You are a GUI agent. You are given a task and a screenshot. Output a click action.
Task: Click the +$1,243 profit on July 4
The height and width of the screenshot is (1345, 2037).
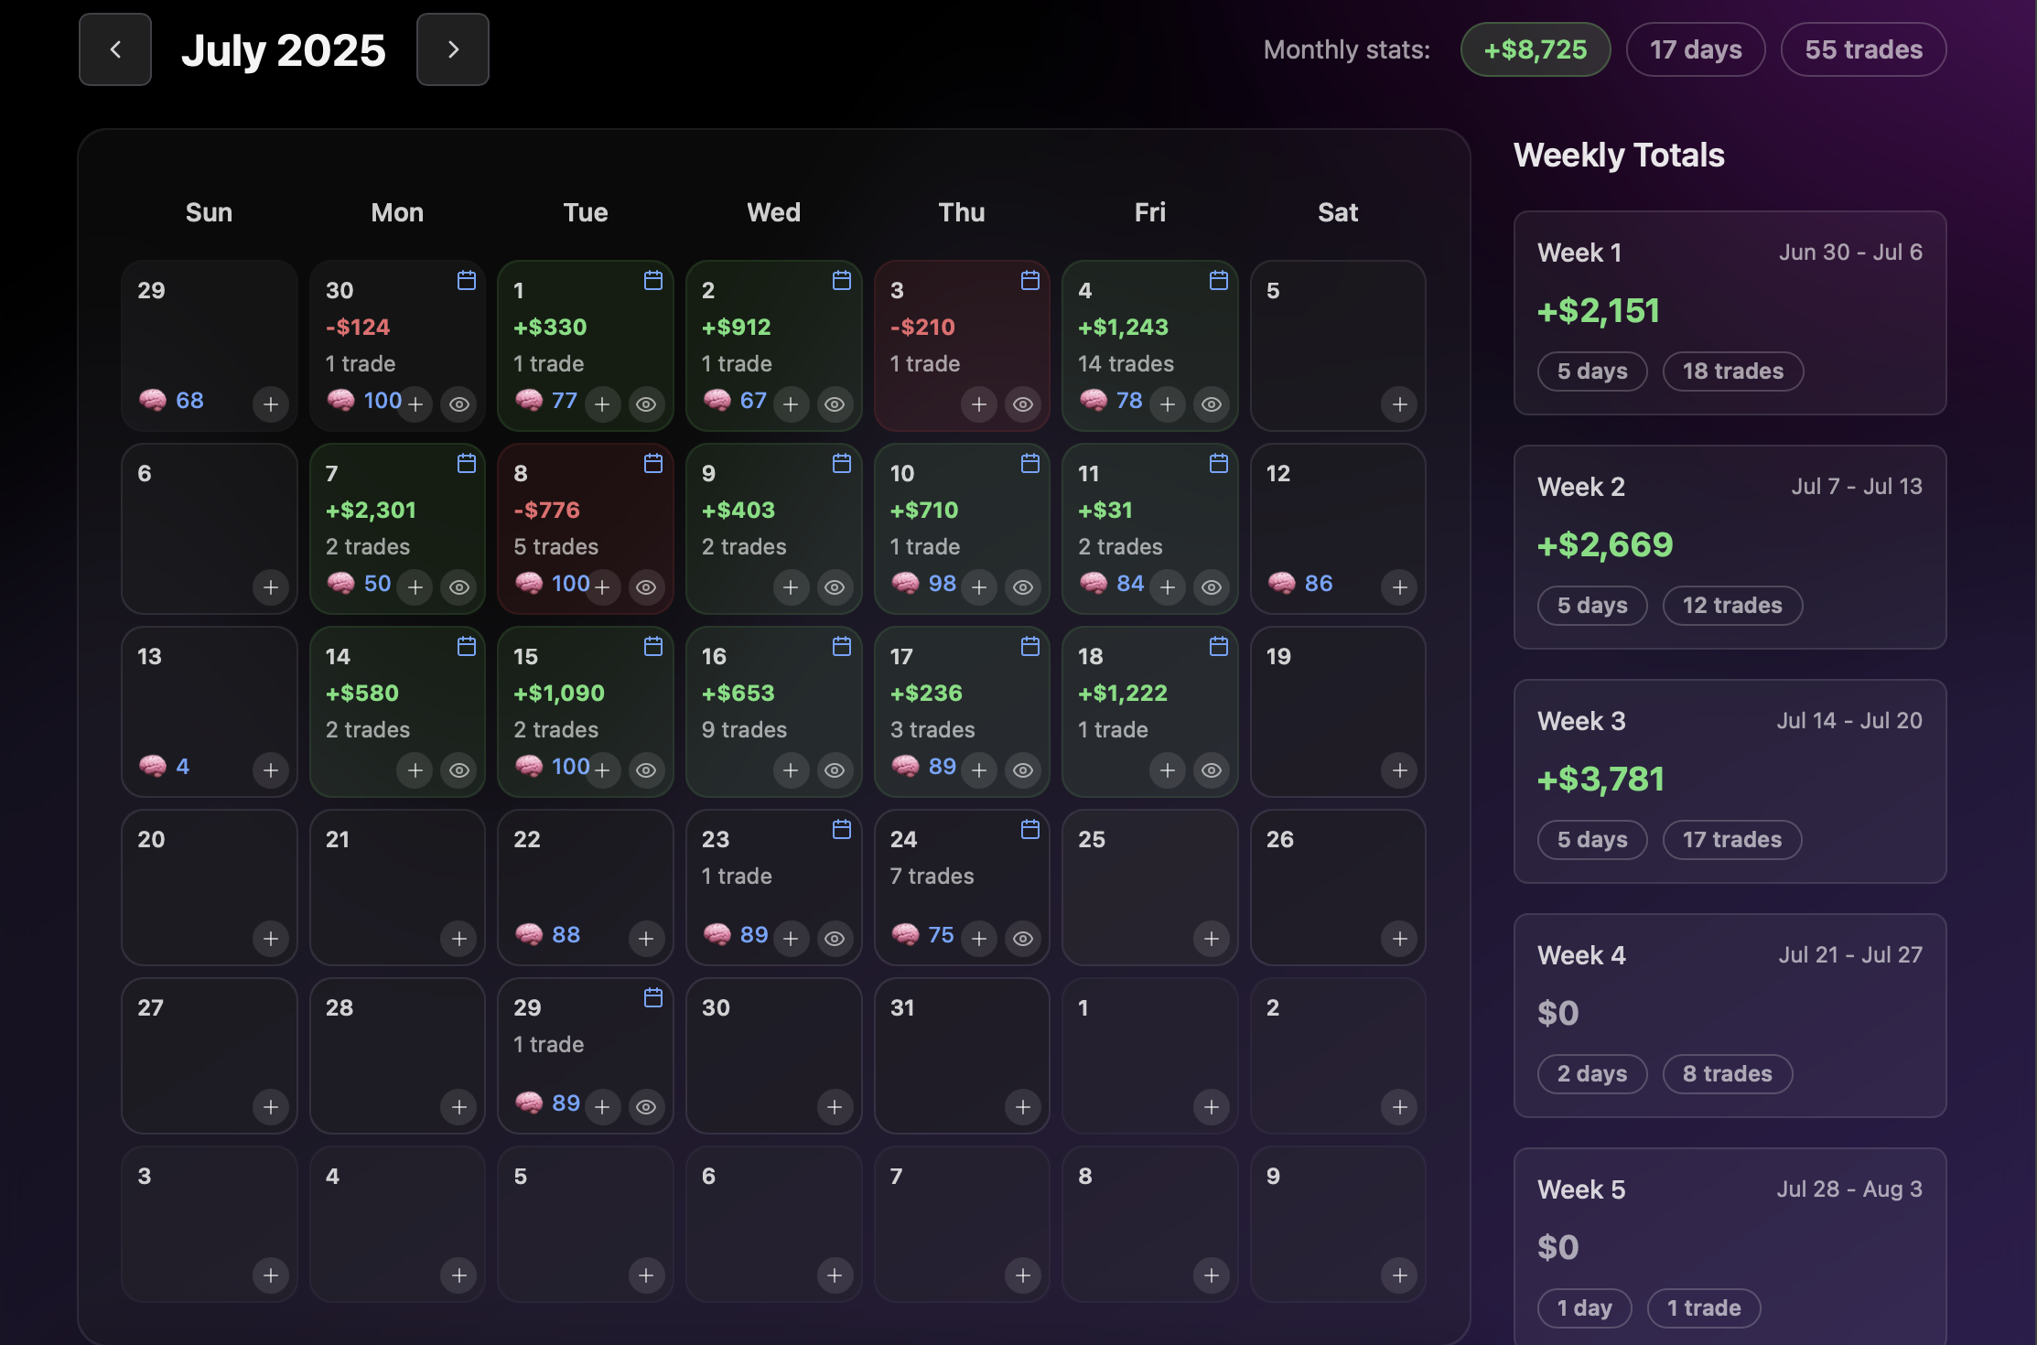(1124, 327)
